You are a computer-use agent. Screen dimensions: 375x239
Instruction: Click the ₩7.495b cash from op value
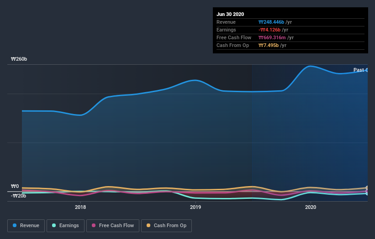pos(268,45)
